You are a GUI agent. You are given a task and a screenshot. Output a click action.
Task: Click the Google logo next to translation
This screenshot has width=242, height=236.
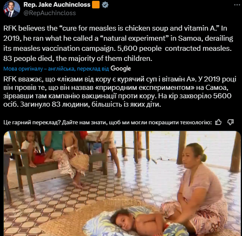pyautogui.click(x=121, y=68)
